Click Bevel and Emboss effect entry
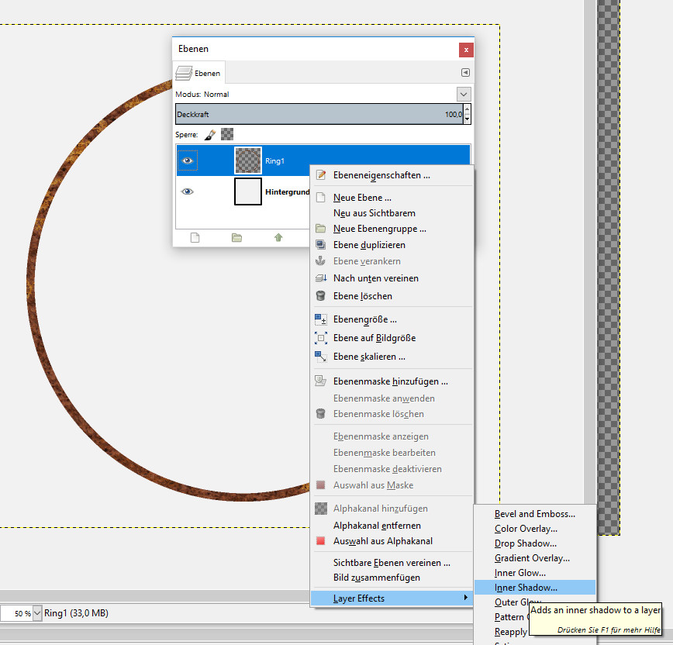The height and width of the screenshot is (645, 673). (535, 514)
